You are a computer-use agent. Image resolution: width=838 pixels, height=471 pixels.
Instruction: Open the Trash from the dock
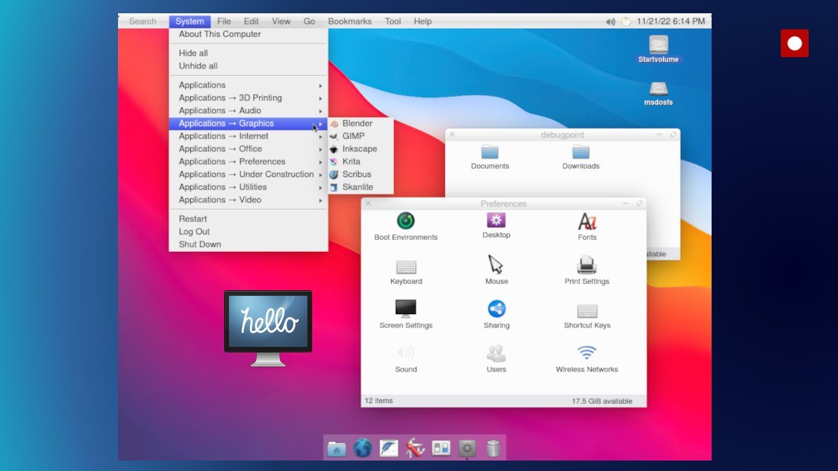coord(494,448)
